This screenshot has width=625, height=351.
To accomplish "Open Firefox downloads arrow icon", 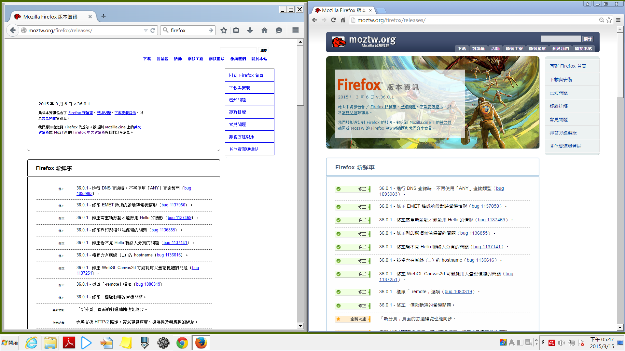I will 250,30.
